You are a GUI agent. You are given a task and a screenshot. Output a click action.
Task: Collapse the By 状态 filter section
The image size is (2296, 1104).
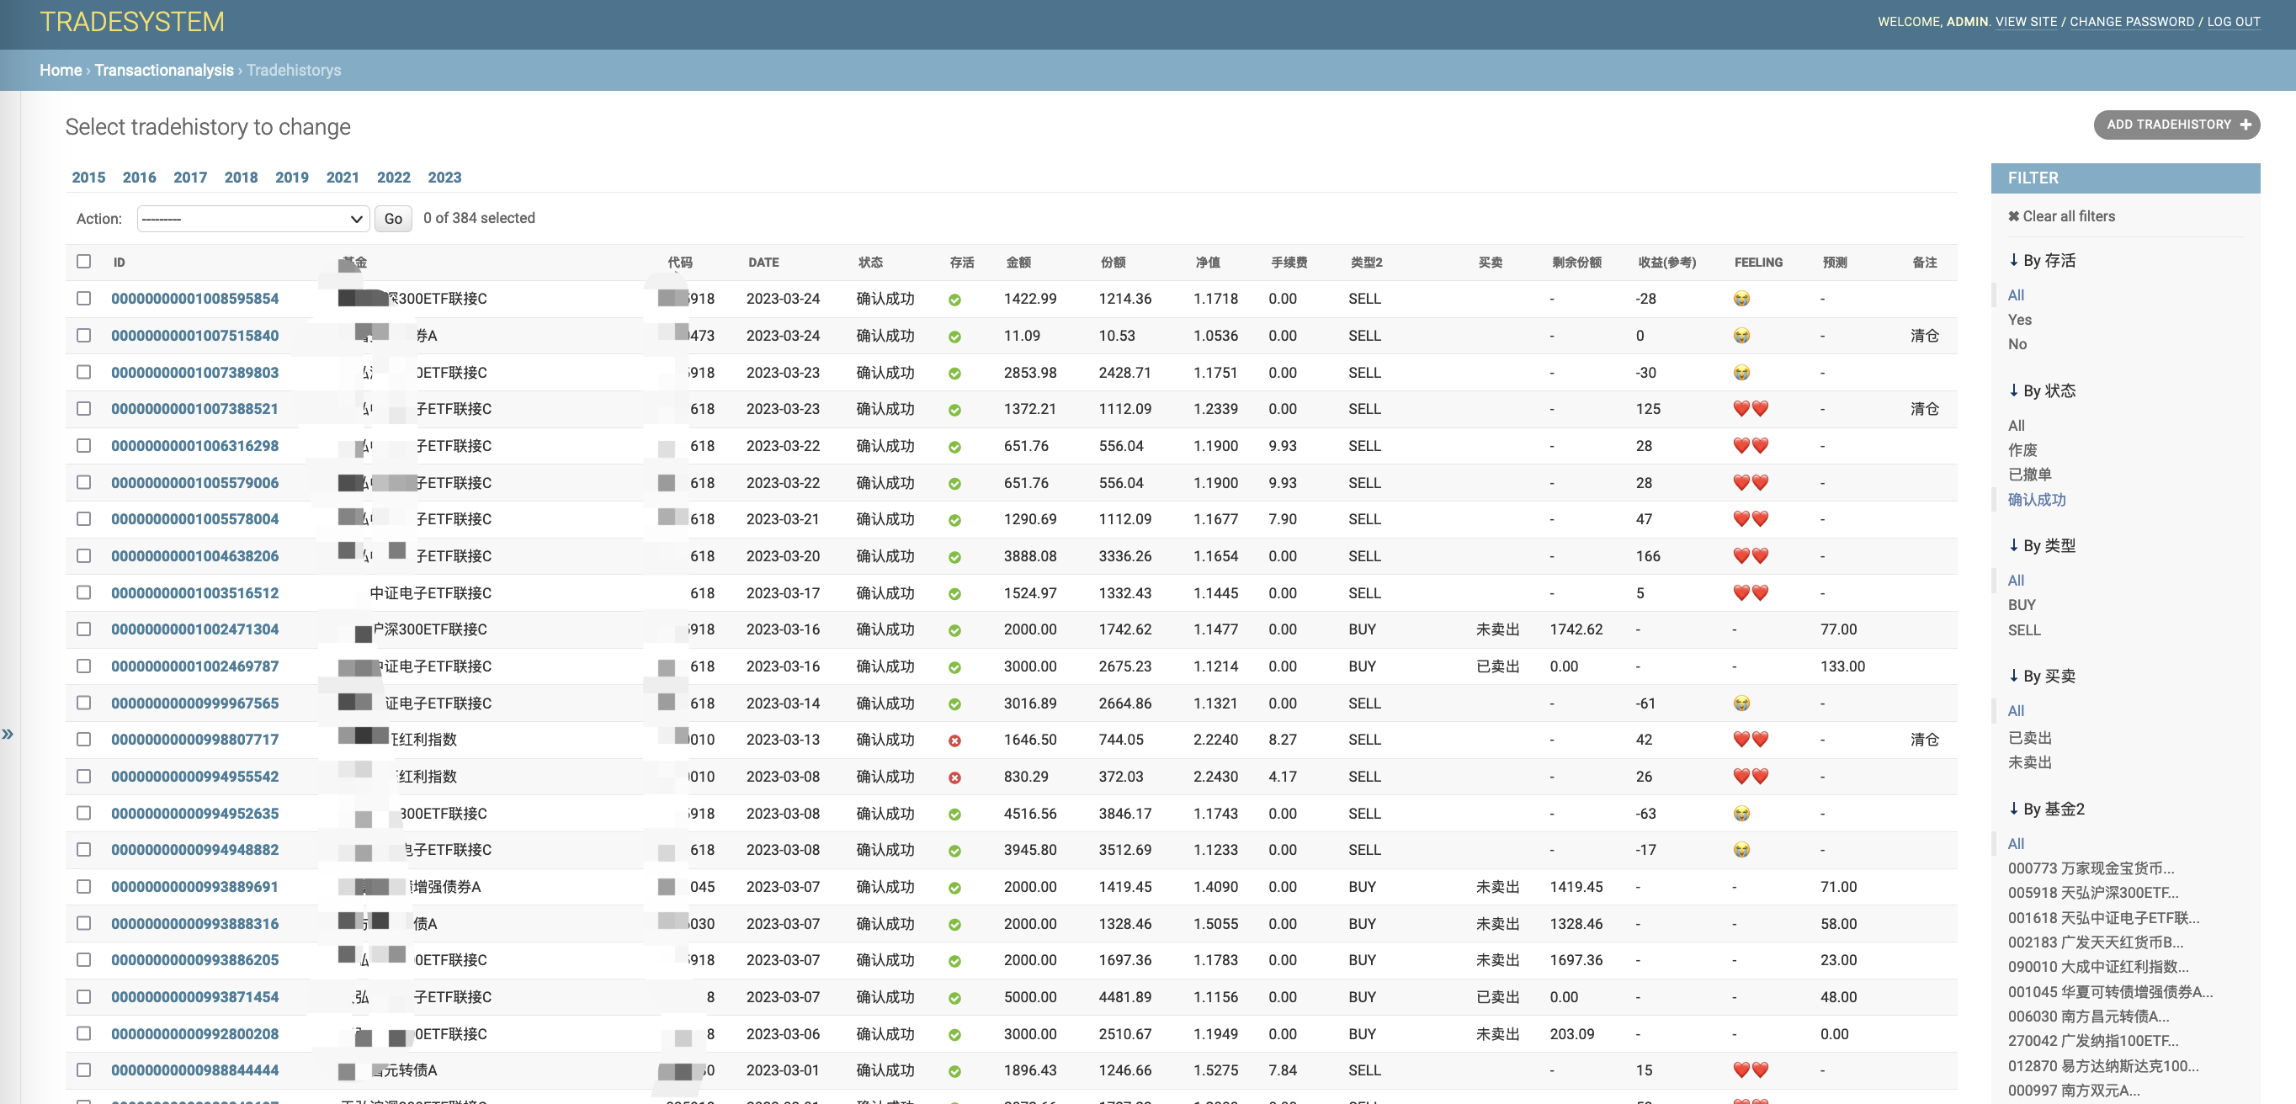coord(2042,390)
